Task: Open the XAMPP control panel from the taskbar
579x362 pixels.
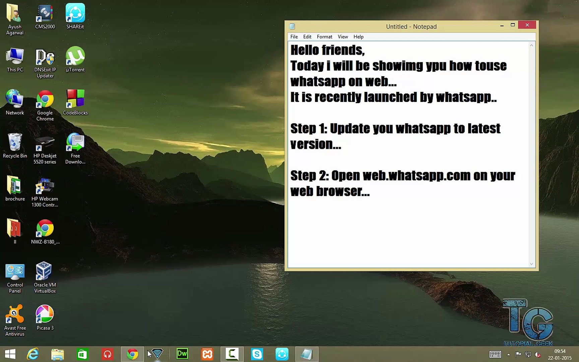Action: tap(207, 354)
